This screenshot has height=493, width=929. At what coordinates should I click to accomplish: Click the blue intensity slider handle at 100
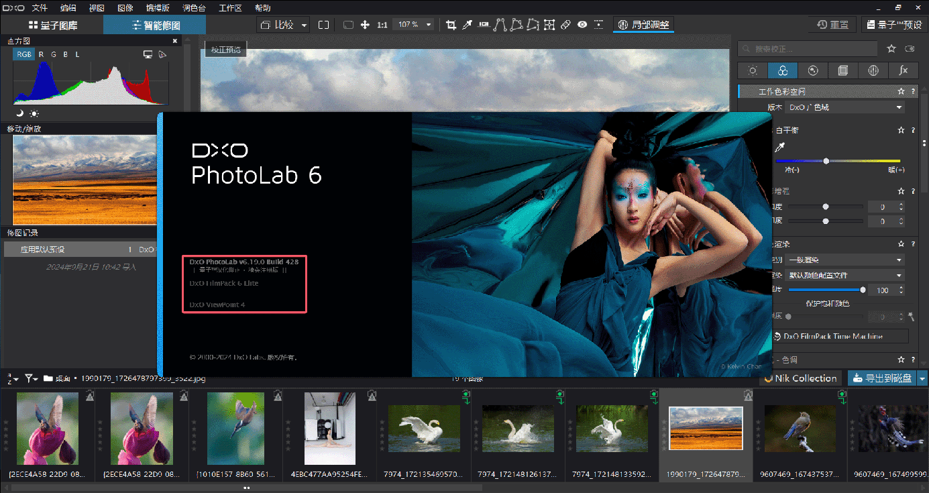click(863, 290)
